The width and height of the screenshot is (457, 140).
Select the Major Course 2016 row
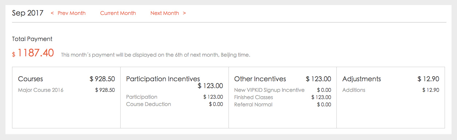66,90
